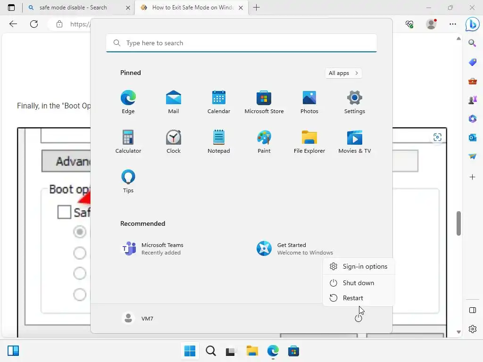Click the Windows Start button on taskbar
Screen dimensions: 483x362
pos(190,351)
